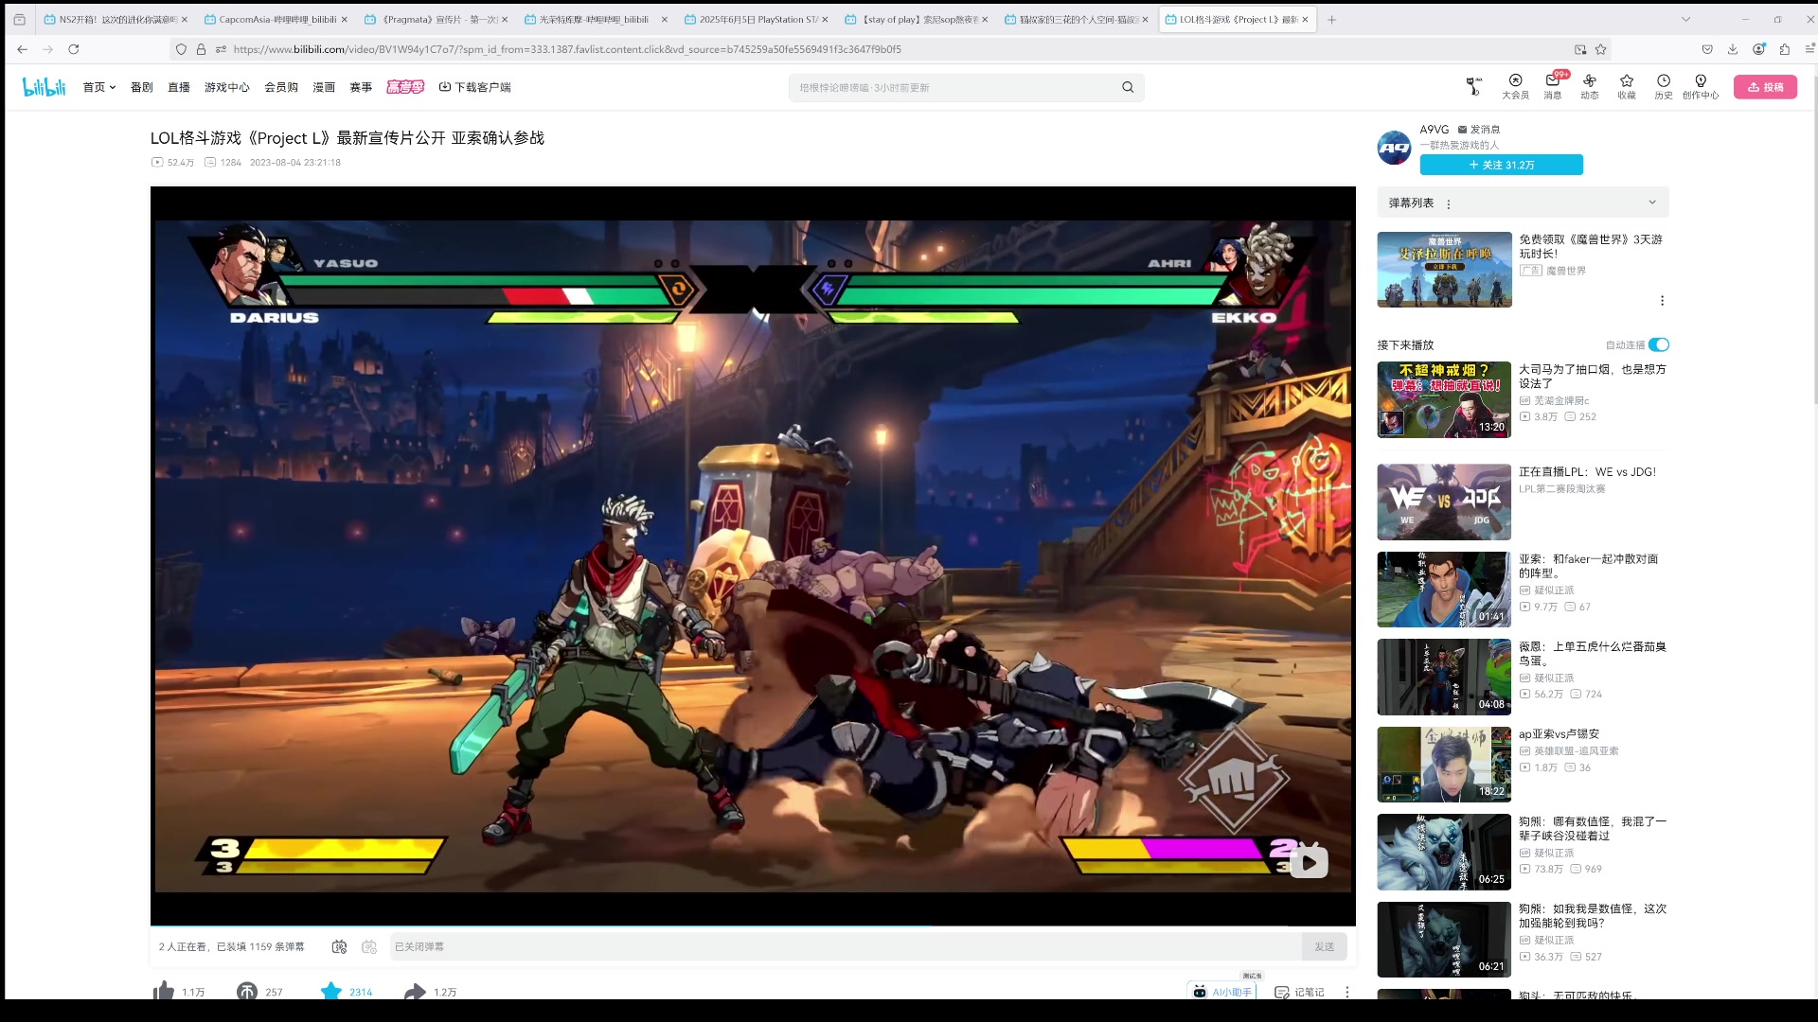This screenshot has width=1818, height=1022.
Task: Open the pink promo banner in nav bar
Action: point(405,87)
